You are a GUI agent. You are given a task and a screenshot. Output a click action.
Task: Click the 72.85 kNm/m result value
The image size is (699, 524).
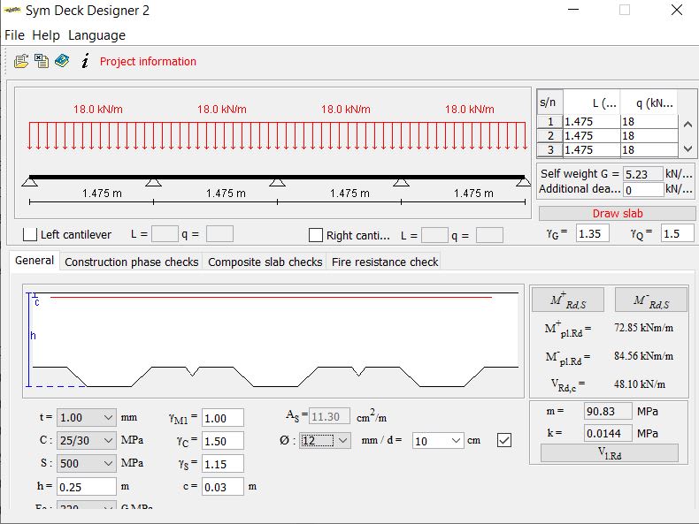click(643, 328)
